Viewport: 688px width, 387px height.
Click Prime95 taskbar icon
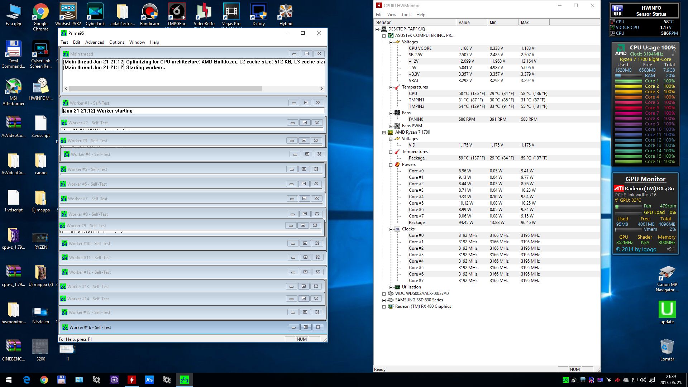click(184, 380)
